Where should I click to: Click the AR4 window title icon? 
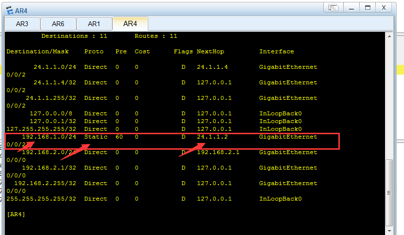(x=10, y=11)
